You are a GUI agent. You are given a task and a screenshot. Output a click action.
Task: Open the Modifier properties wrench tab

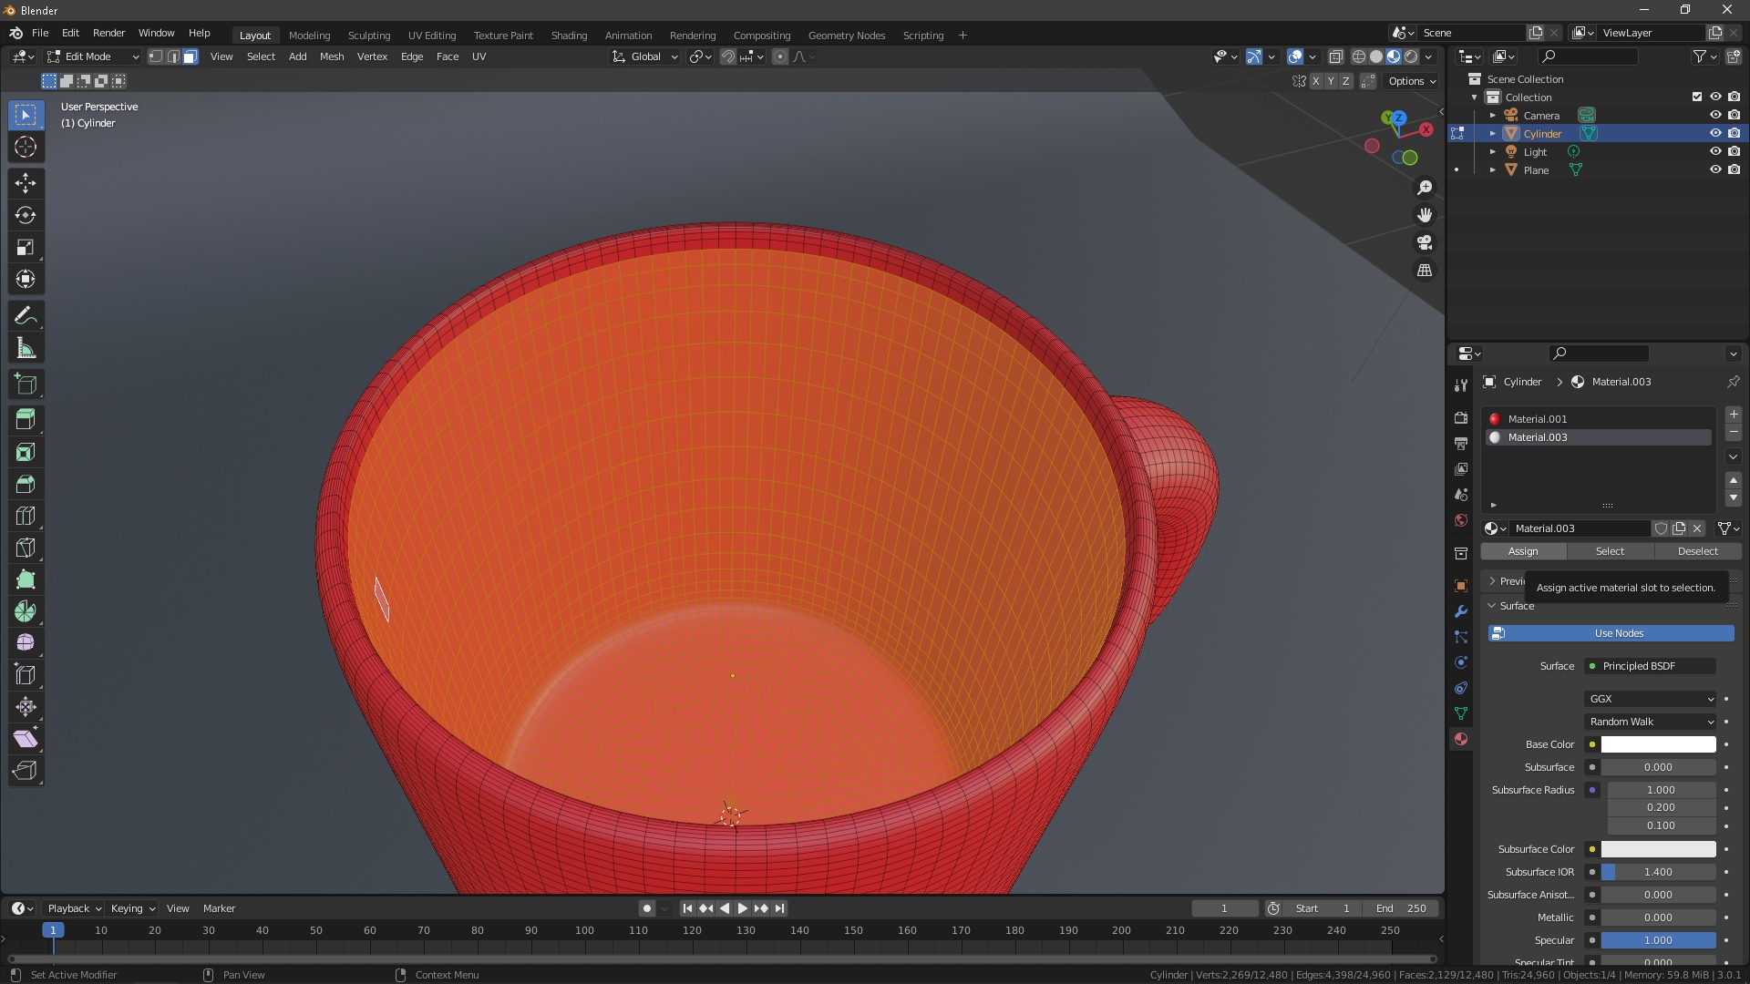[1461, 611]
